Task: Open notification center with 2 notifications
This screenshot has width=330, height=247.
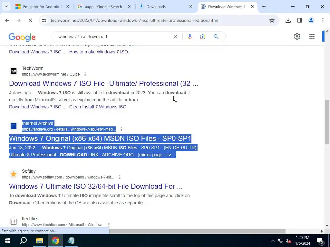Action: pos(320,241)
